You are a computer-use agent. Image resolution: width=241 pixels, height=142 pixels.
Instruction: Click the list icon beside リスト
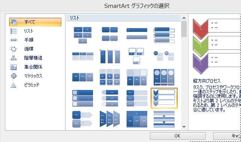coord(14,31)
